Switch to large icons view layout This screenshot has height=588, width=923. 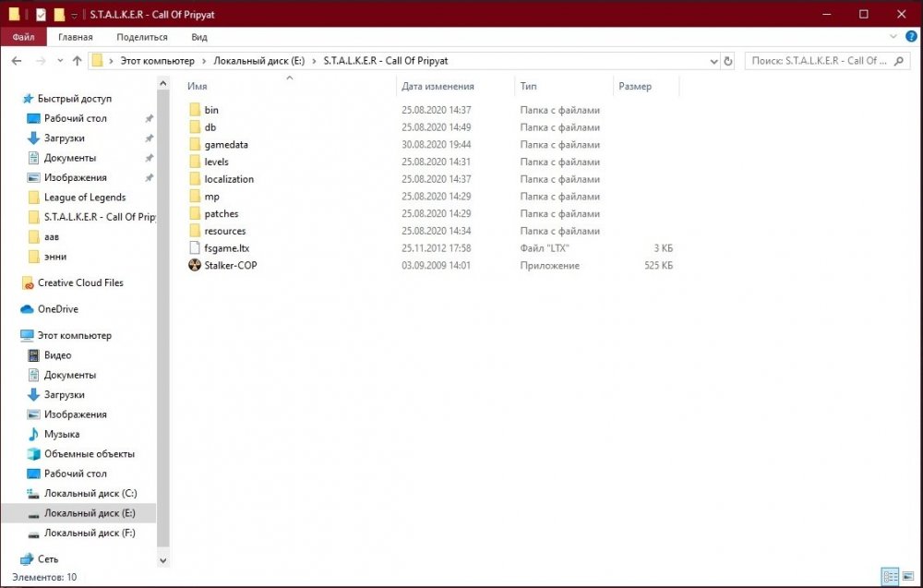point(907,576)
